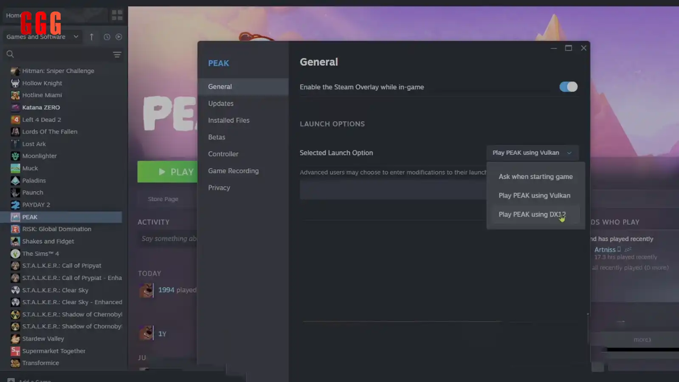This screenshot has width=679, height=382.
Task: Open the Updates settings tab
Action: 243,103
